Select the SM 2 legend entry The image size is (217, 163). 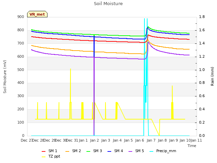coord(73,151)
